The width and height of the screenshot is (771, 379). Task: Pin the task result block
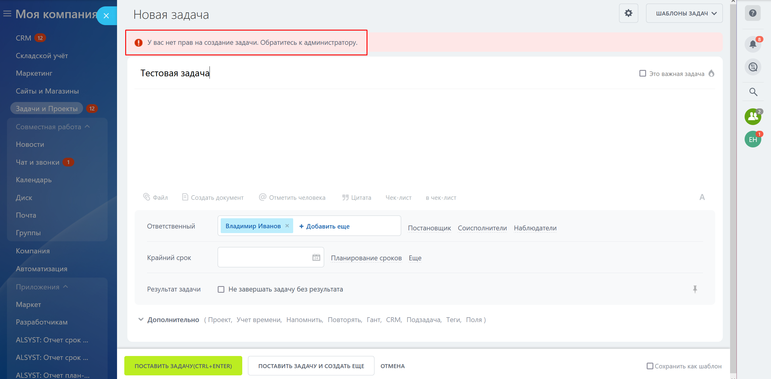coord(695,289)
